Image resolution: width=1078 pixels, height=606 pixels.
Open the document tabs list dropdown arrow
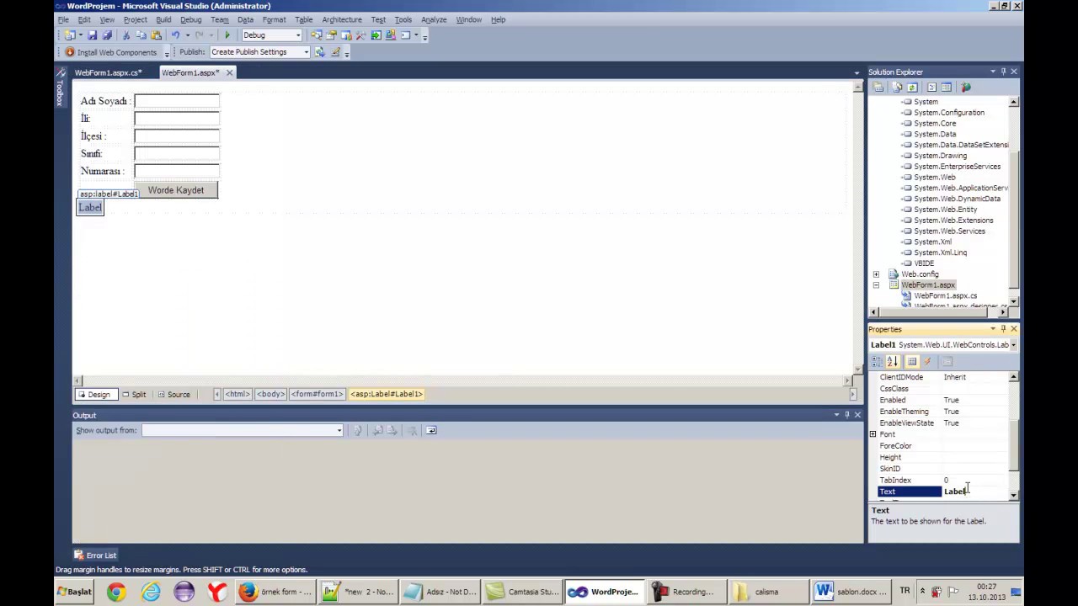857,73
